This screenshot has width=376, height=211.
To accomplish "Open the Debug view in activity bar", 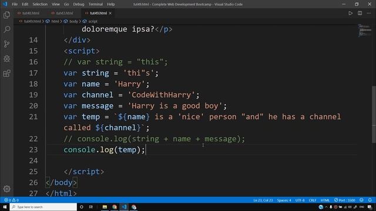I will [6, 59].
